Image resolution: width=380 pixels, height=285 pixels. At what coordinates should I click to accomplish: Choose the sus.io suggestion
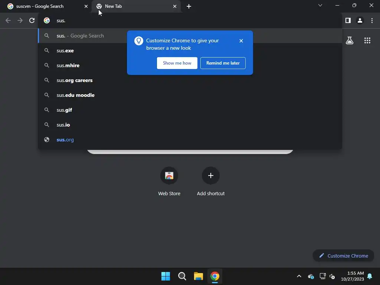tap(190, 125)
